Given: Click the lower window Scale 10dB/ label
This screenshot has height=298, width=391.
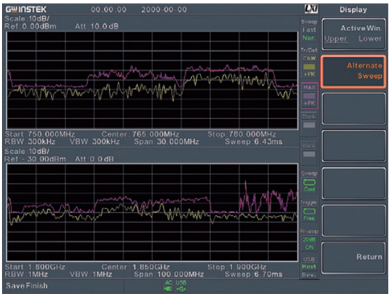Looking at the screenshot, I should coord(27,151).
